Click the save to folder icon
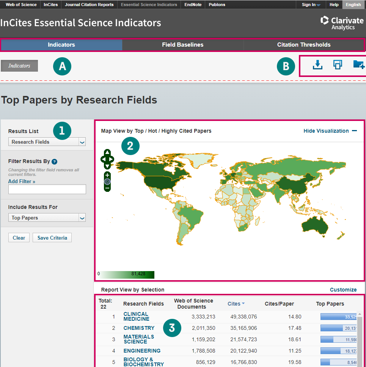 [x=358, y=64]
